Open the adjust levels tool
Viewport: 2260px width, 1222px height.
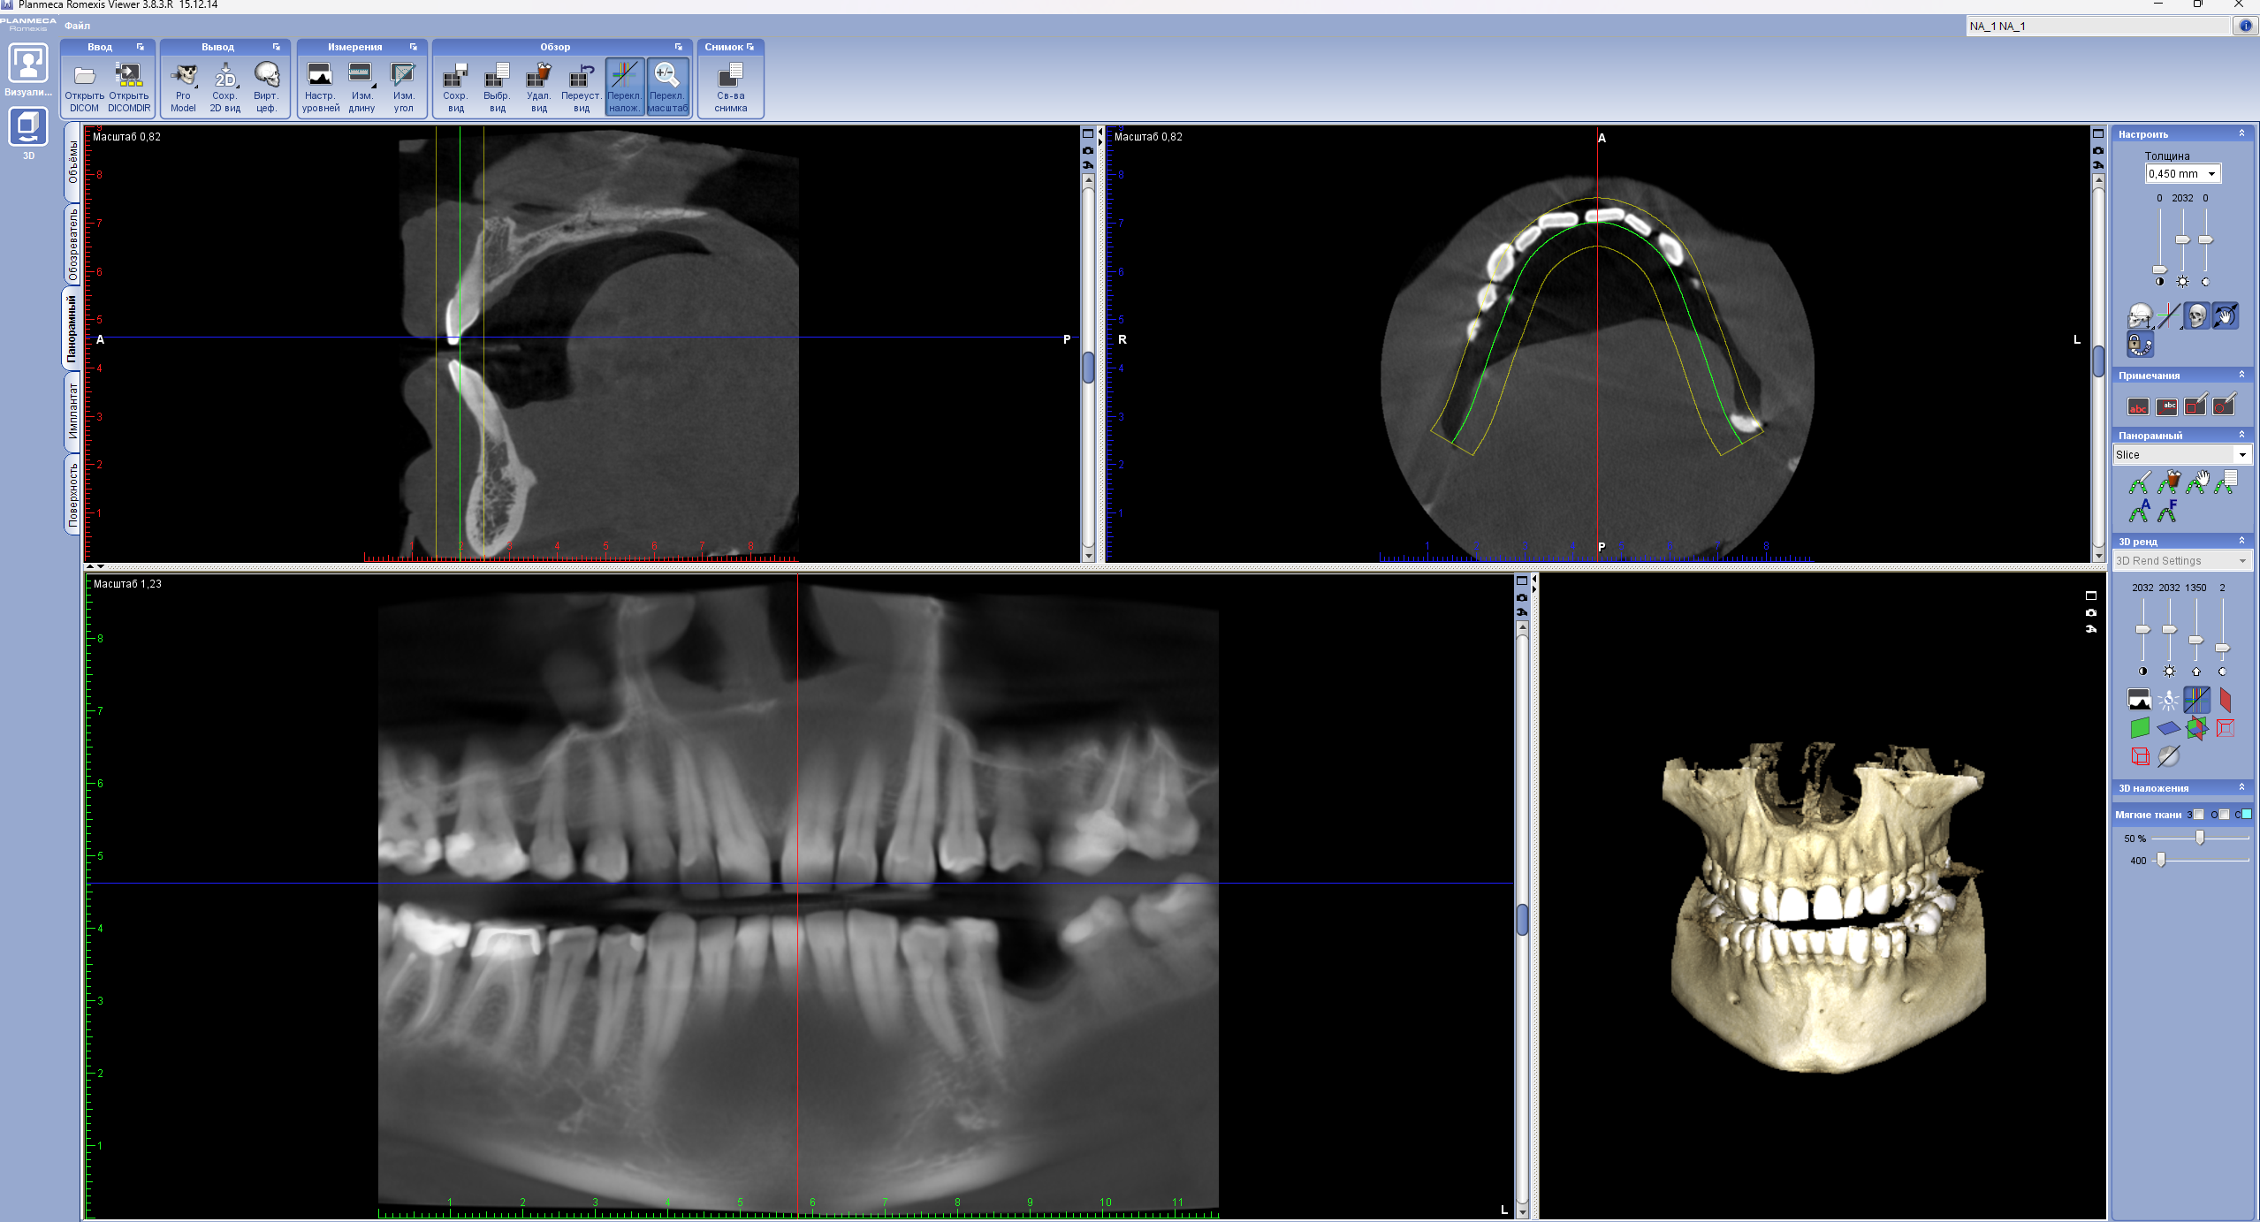tap(320, 87)
